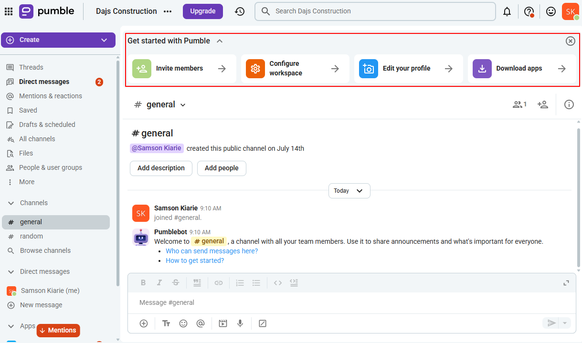
Task: Open notifications bell icon
Action: pos(507,11)
